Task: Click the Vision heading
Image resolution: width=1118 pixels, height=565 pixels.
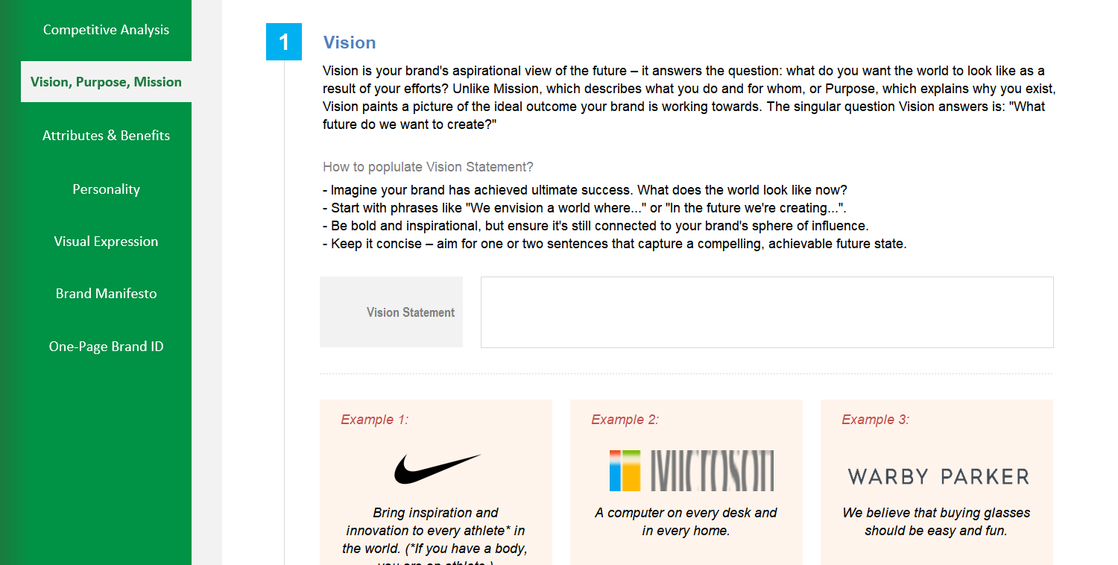Action: (x=350, y=42)
